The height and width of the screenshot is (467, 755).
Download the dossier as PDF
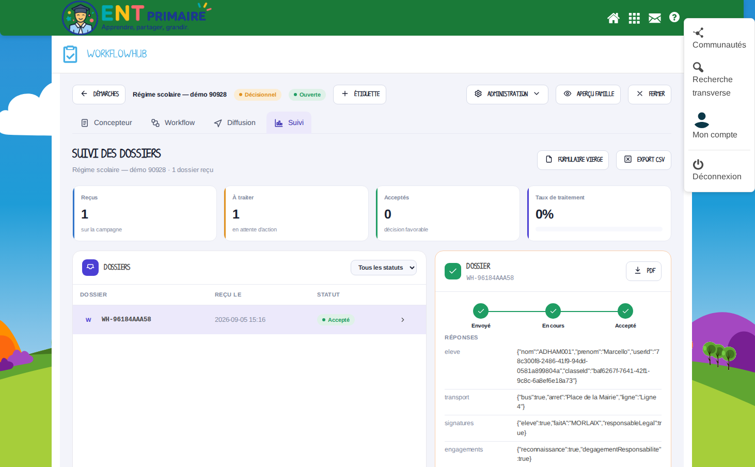click(643, 271)
